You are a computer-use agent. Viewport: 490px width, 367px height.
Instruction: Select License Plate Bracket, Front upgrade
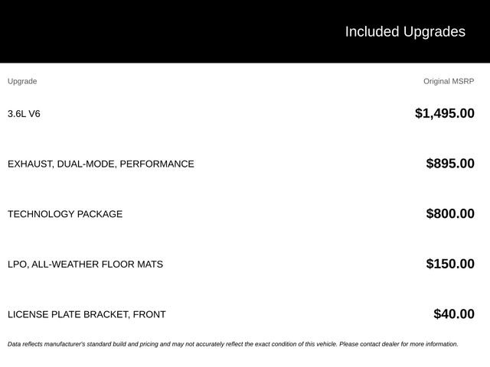click(87, 314)
